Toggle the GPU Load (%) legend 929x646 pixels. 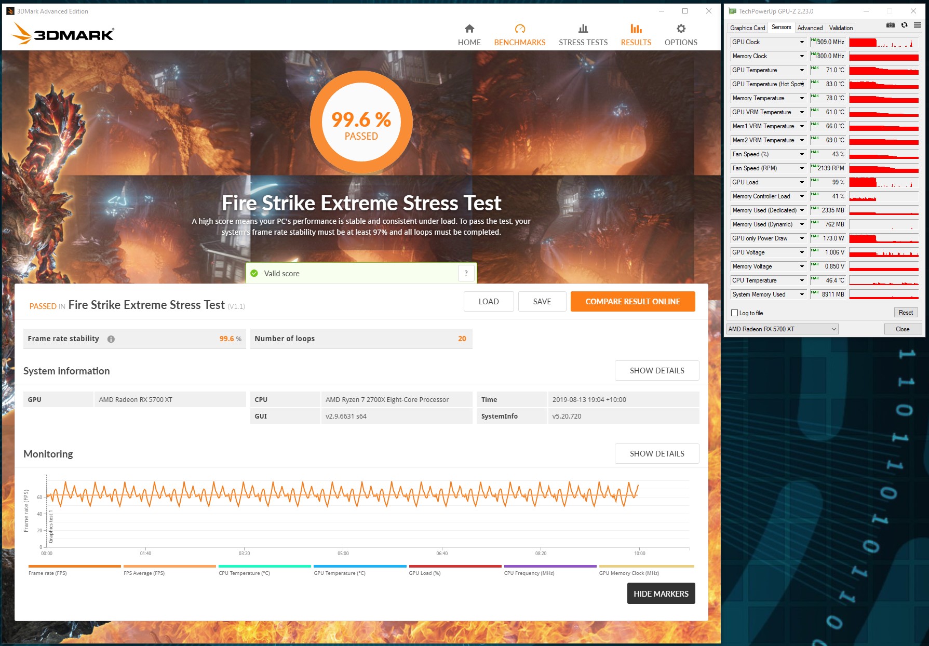click(x=455, y=570)
